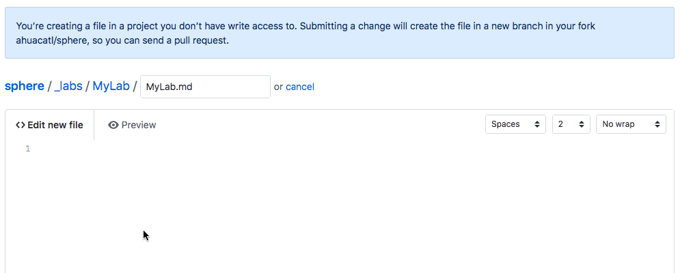The width and height of the screenshot is (680, 273).
Task: Go to the sphere repository root link
Action: [25, 86]
